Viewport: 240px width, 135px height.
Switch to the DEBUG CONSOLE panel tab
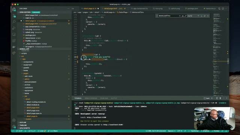pos(91,98)
